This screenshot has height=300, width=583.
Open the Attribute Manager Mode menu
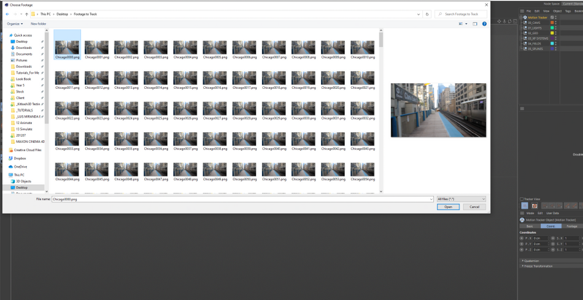[x=530, y=213]
